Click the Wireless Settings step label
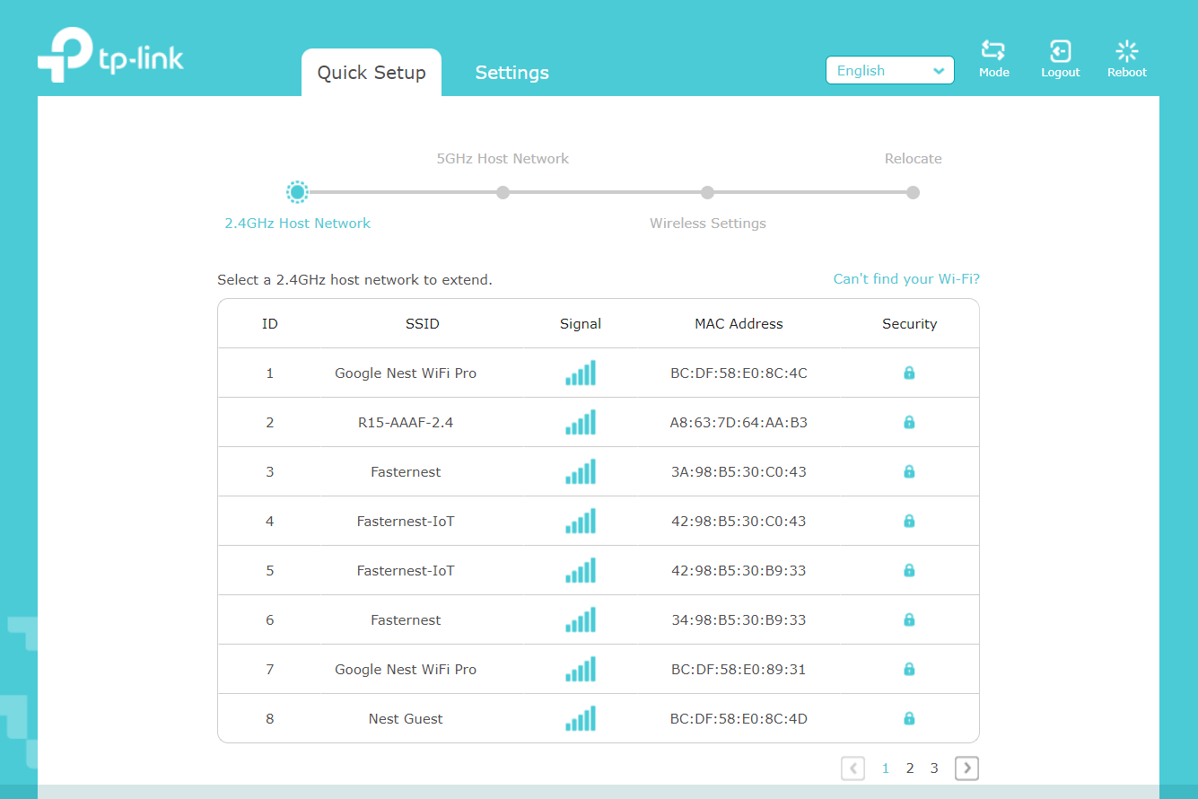 coord(708,223)
